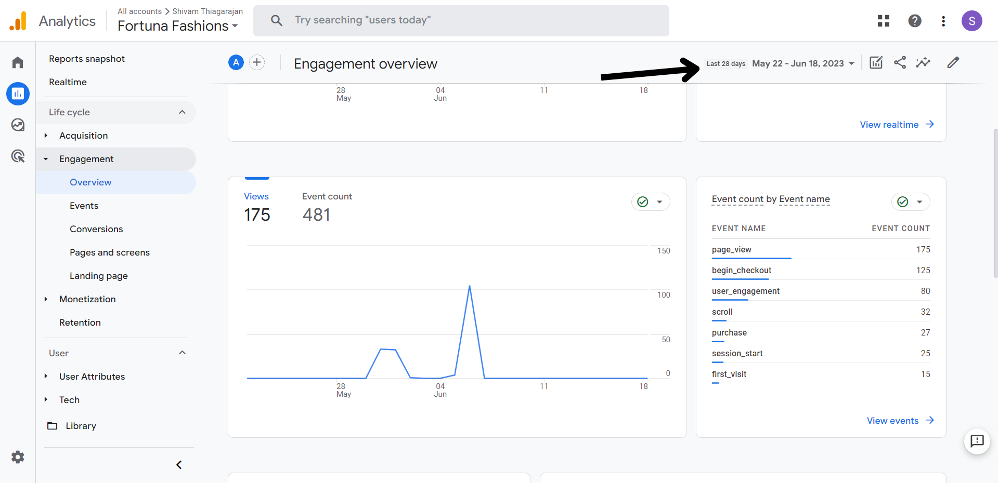The width and height of the screenshot is (998, 483).
Task: Open the View events link
Action: (900, 421)
